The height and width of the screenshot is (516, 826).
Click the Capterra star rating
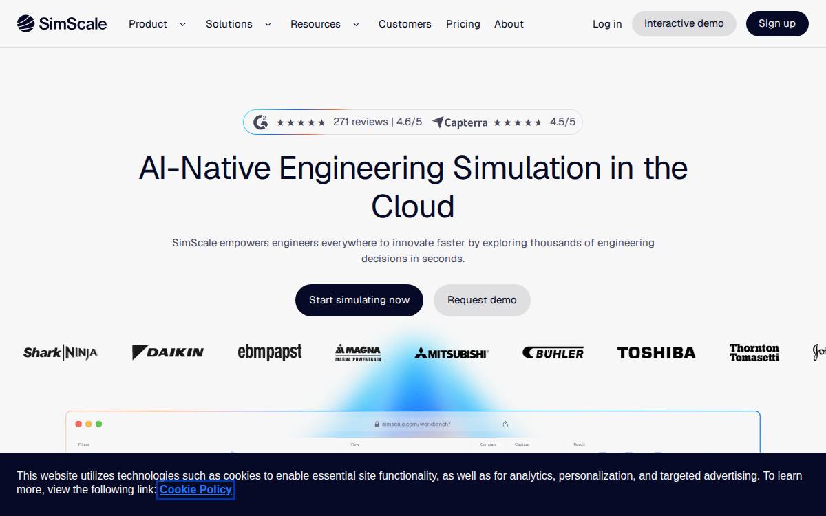(518, 122)
